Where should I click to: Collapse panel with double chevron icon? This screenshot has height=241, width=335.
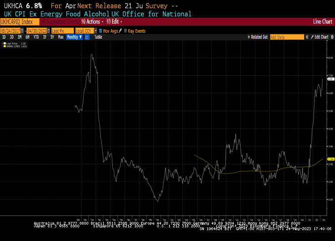tap(307, 37)
